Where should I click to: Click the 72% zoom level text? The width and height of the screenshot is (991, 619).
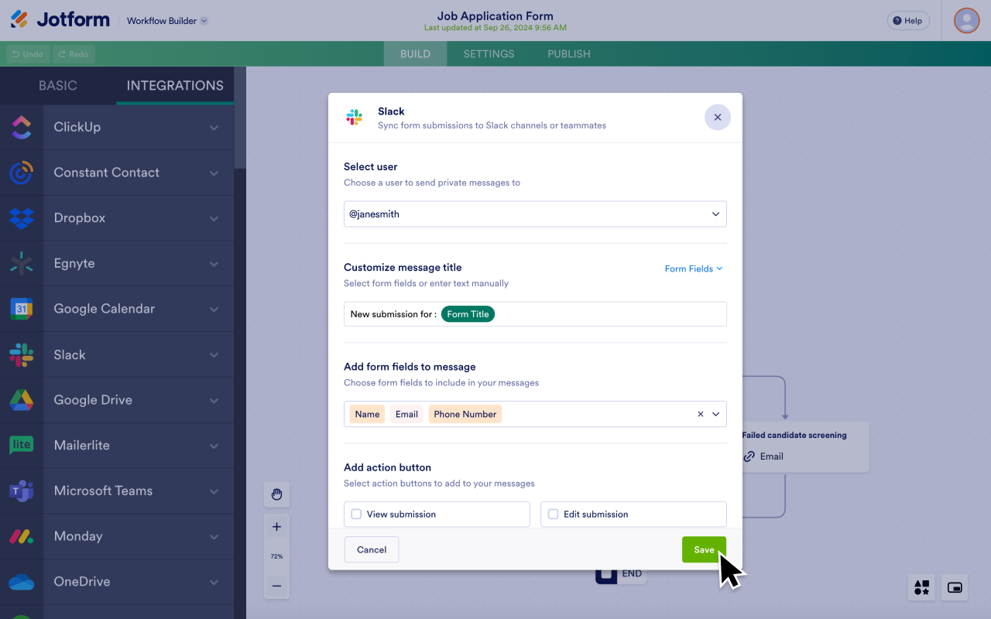point(276,556)
